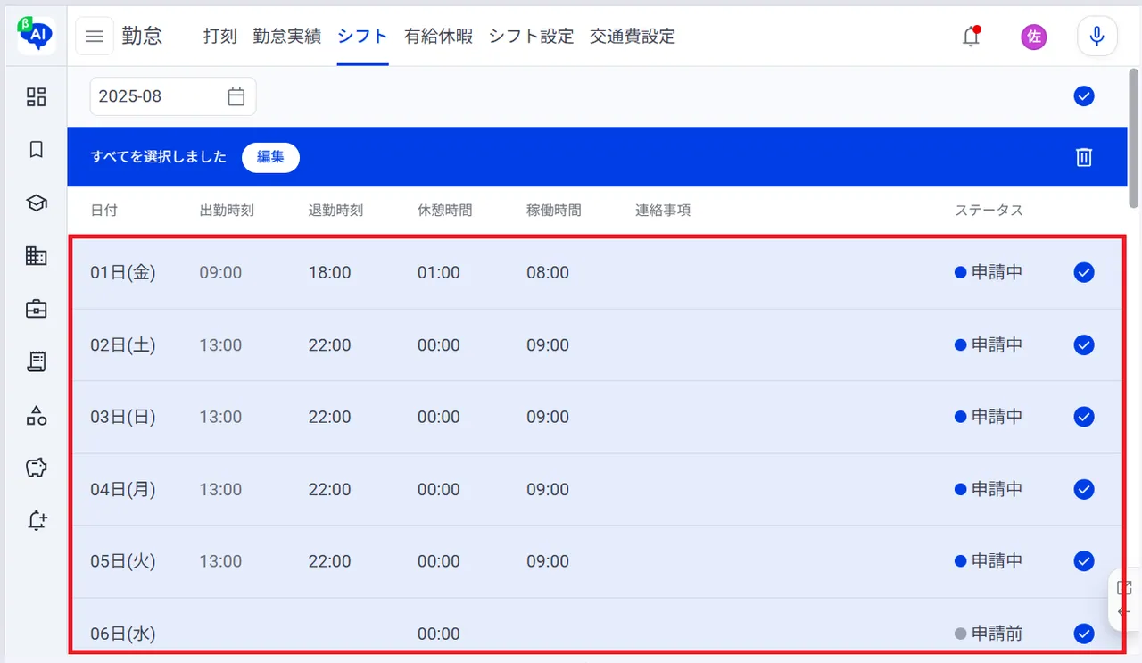Image resolution: width=1142 pixels, height=663 pixels.
Task: Open the bookmark icon in sidebar
Action: [36, 150]
